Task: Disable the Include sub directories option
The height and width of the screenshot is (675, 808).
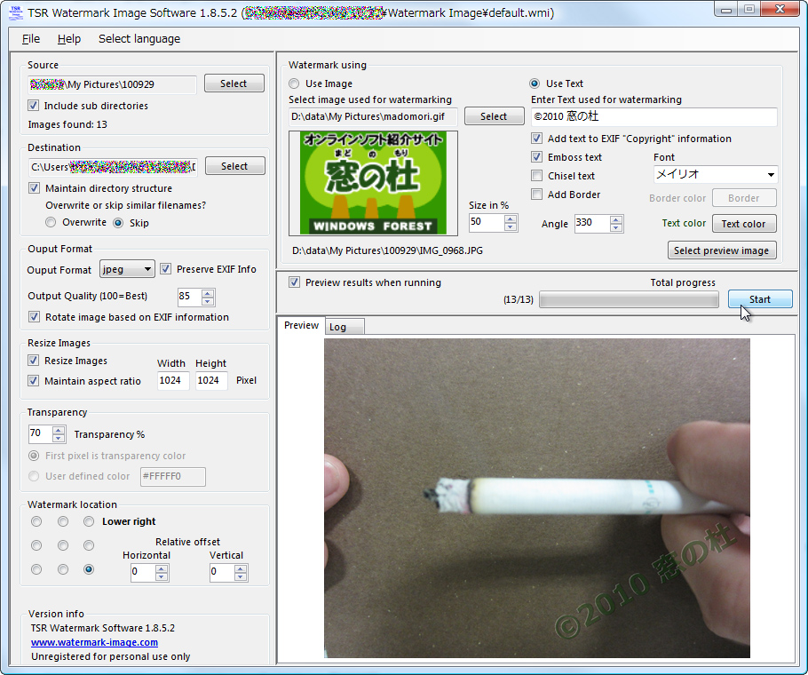Action: pyautogui.click(x=34, y=106)
